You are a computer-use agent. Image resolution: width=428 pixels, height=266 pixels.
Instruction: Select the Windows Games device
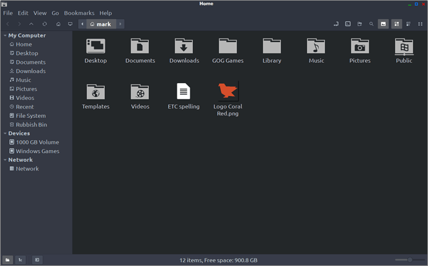pyautogui.click(x=37, y=151)
